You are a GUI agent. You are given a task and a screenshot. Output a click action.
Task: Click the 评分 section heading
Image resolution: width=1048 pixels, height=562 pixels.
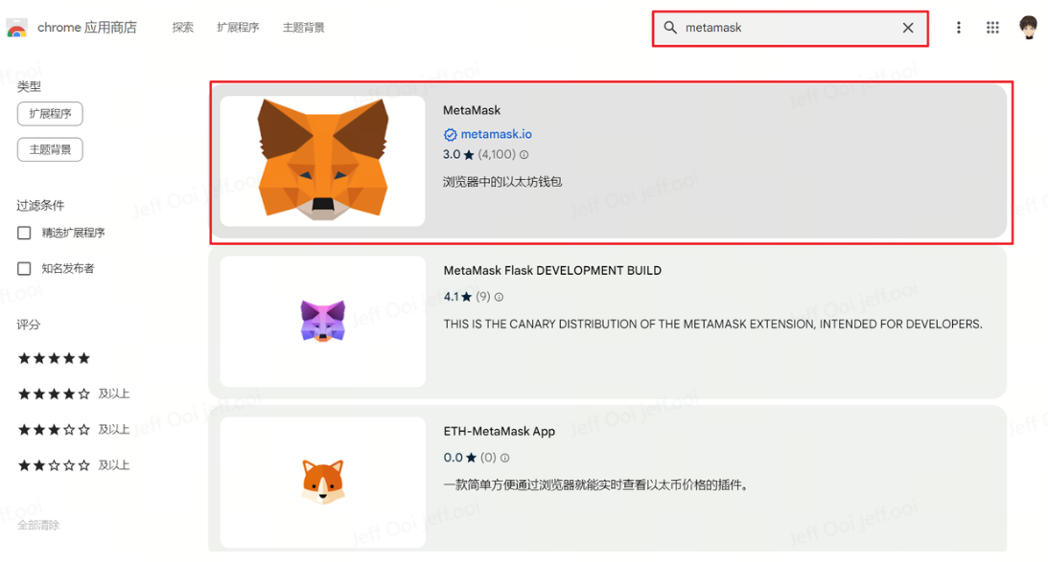29,326
